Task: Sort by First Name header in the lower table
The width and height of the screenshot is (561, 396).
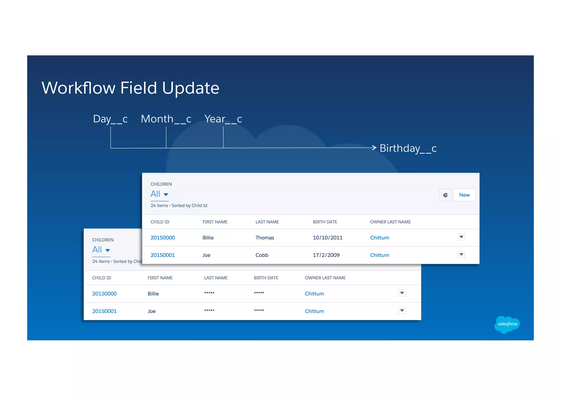Action: click(x=160, y=278)
